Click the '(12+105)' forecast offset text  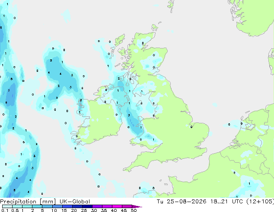click(260, 202)
